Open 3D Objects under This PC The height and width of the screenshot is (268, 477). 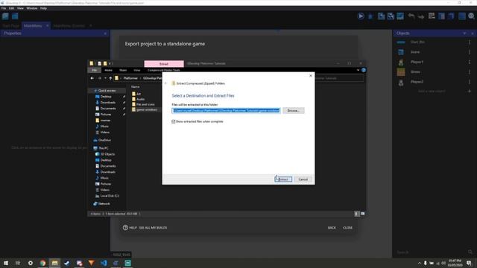click(x=107, y=154)
